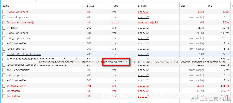Select GlobalContainers request with 201 status
The image size is (233, 103).
click(17, 33)
